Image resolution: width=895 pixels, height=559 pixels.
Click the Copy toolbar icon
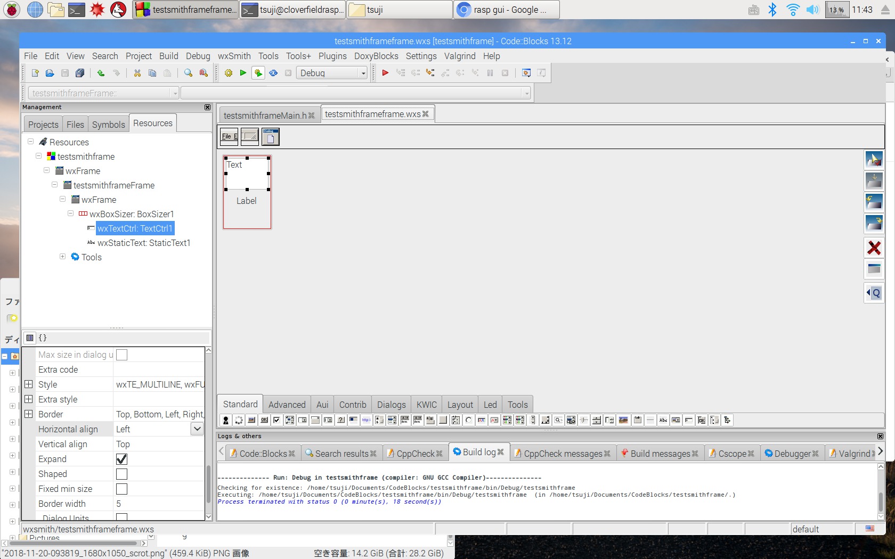[152, 73]
